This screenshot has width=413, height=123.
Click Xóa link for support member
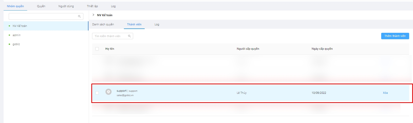pyautogui.click(x=385, y=93)
